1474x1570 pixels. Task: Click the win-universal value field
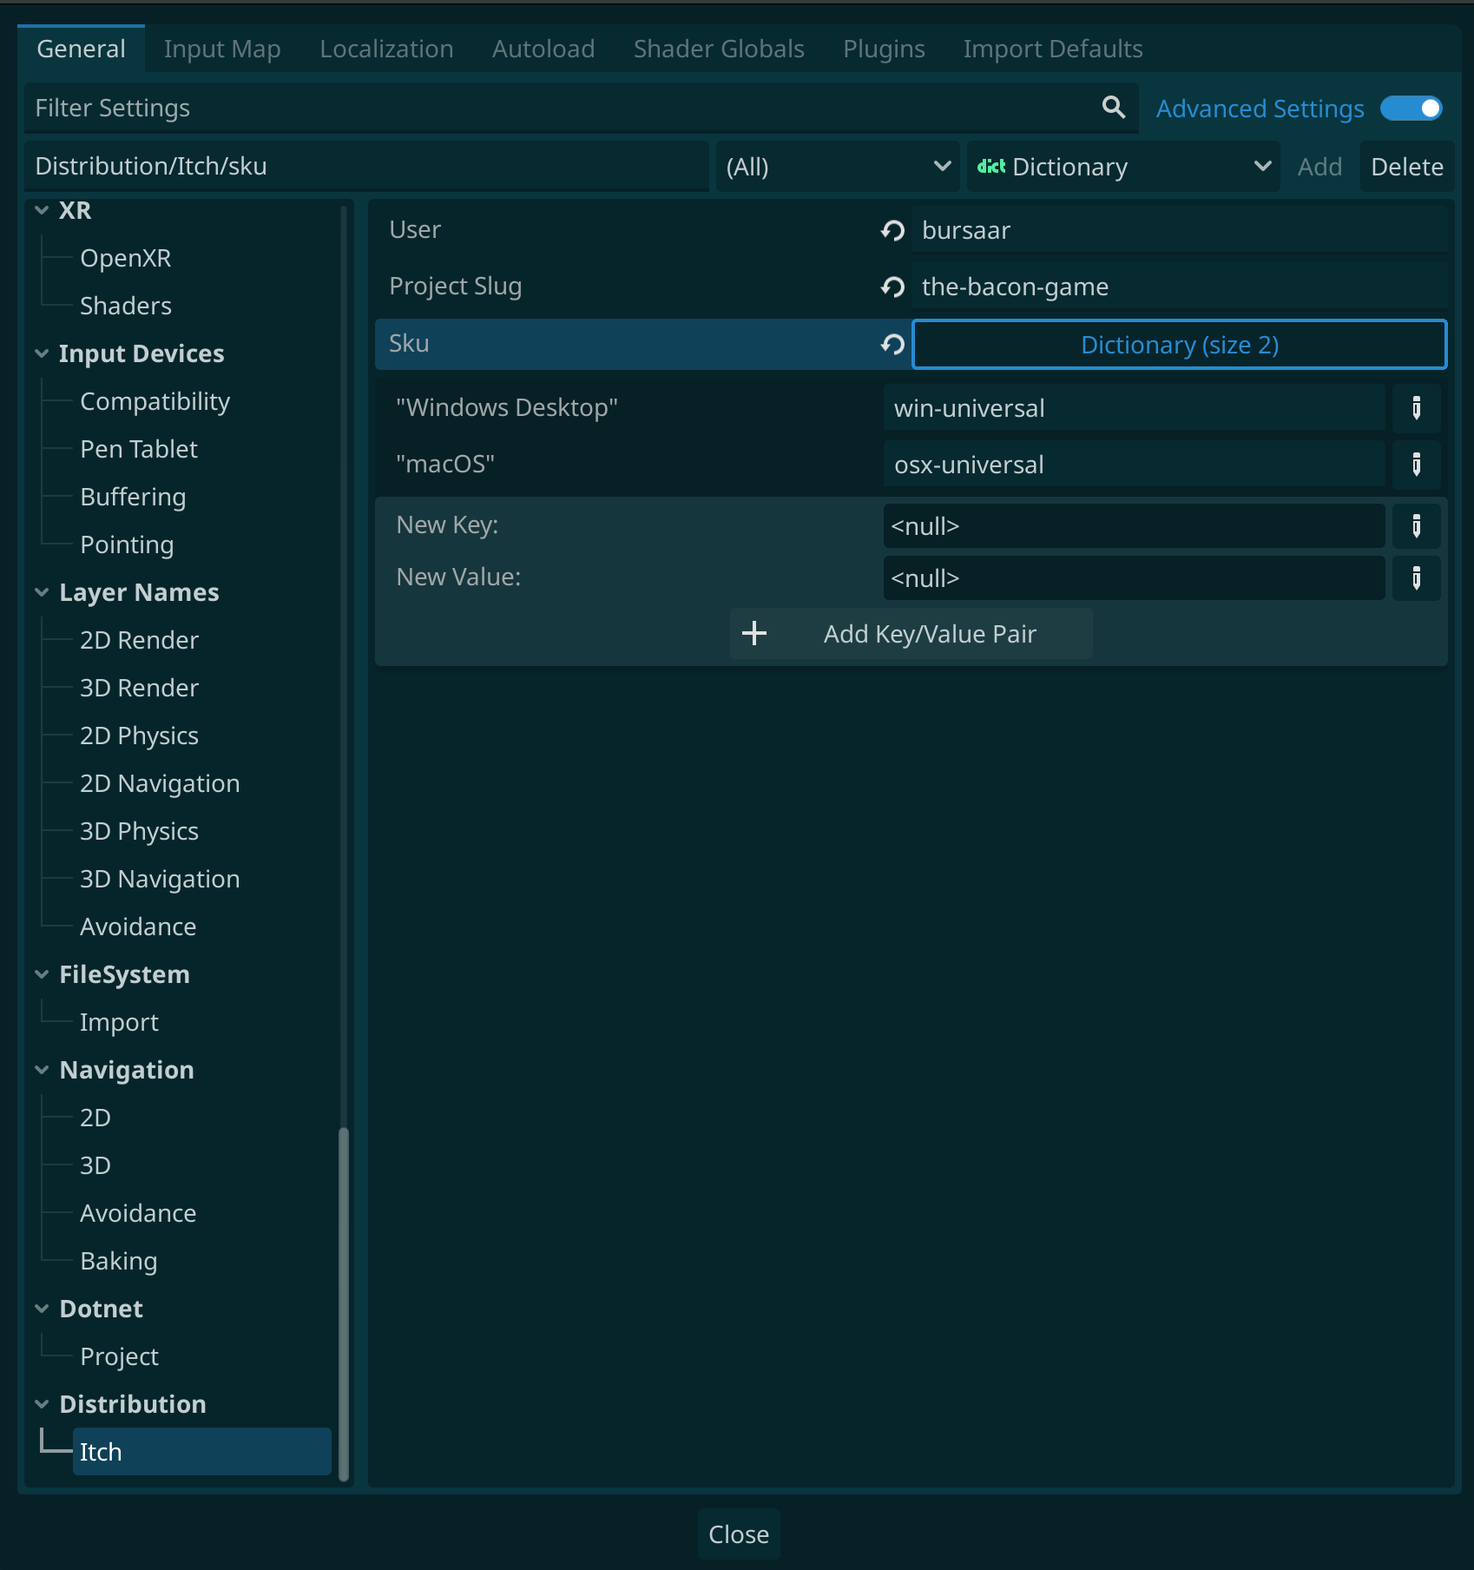tap(1133, 408)
